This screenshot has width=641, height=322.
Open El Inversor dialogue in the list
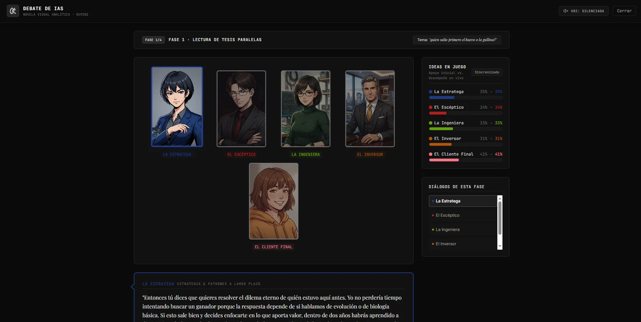point(463,244)
